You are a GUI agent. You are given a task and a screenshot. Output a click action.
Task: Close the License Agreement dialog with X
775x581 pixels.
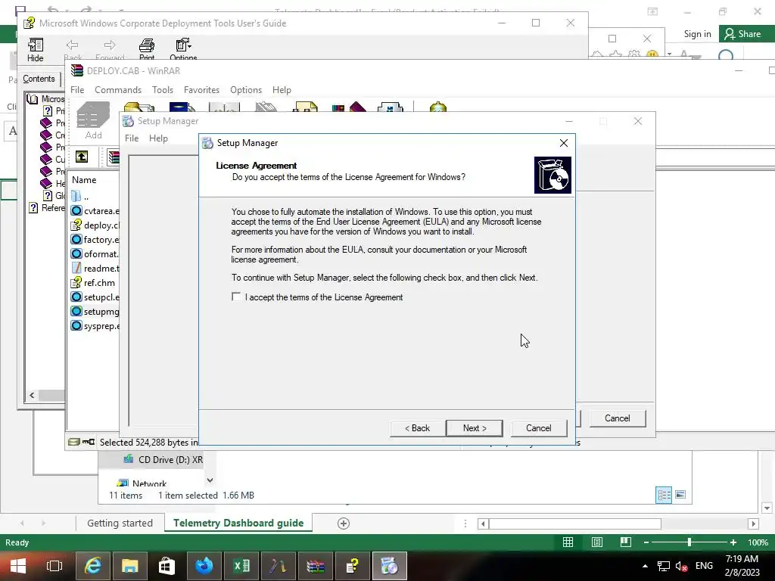(563, 143)
